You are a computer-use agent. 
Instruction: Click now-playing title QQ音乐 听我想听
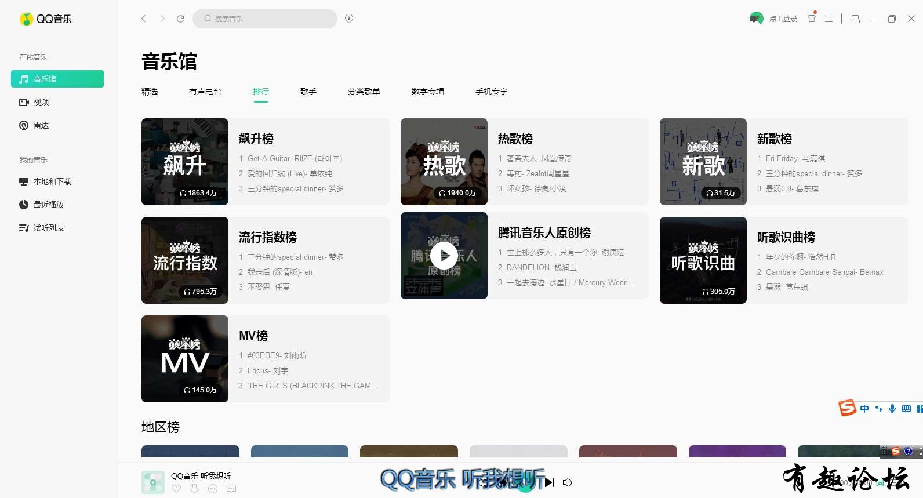[x=201, y=476]
